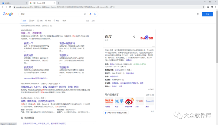Open the 百度贴吧 sitelink
The image size is (218, 125).
pos(28,67)
